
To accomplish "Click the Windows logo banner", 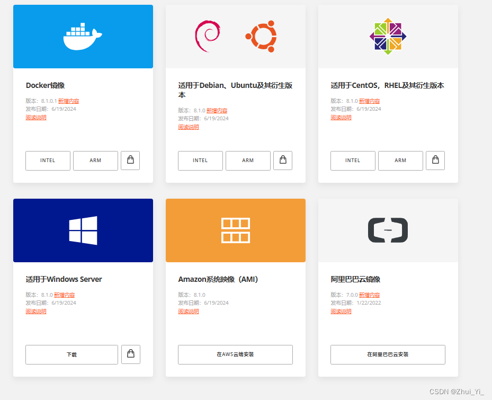I will tap(83, 230).
